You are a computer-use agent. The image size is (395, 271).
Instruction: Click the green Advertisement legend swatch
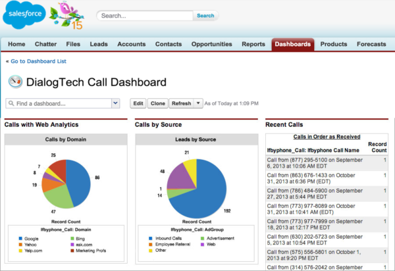pyautogui.click(x=202, y=238)
